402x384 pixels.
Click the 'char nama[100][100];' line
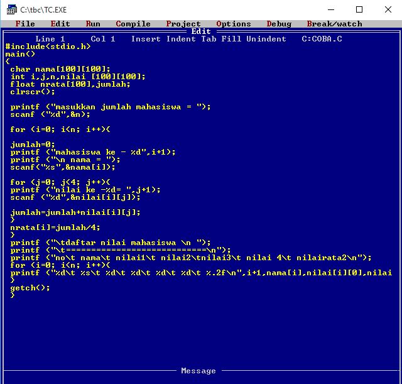tap(60, 69)
